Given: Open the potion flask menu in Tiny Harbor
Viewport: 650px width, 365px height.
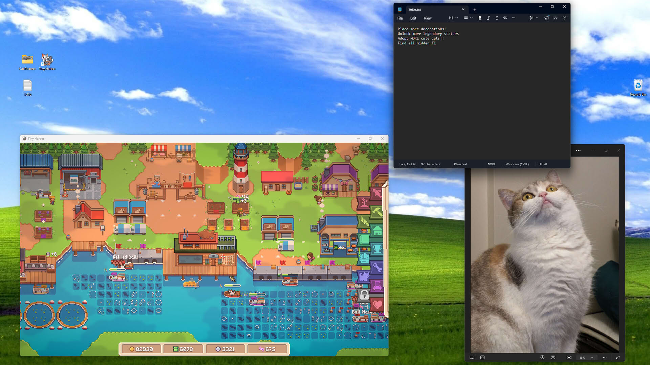Looking at the screenshot, I should [377, 286].
